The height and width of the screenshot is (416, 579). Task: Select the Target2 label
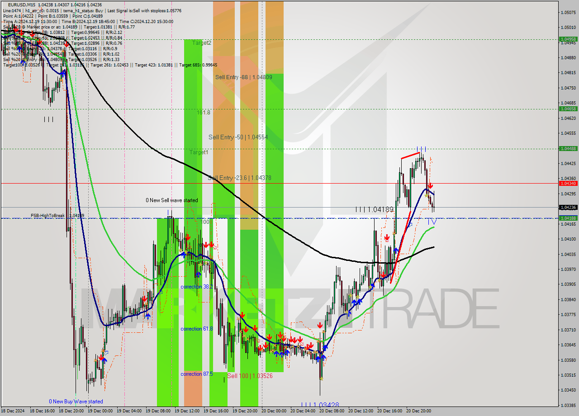202,43
